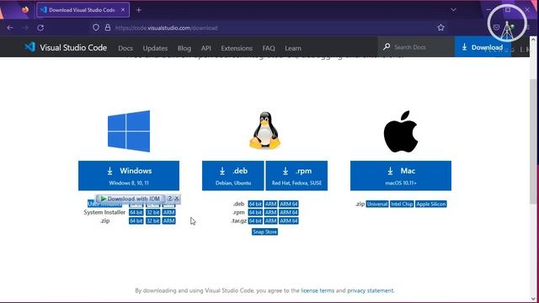Screen dimensions: 539x303
Task: Click the Windows logo image
Action: pyautogui.click(x=129, y=131)
